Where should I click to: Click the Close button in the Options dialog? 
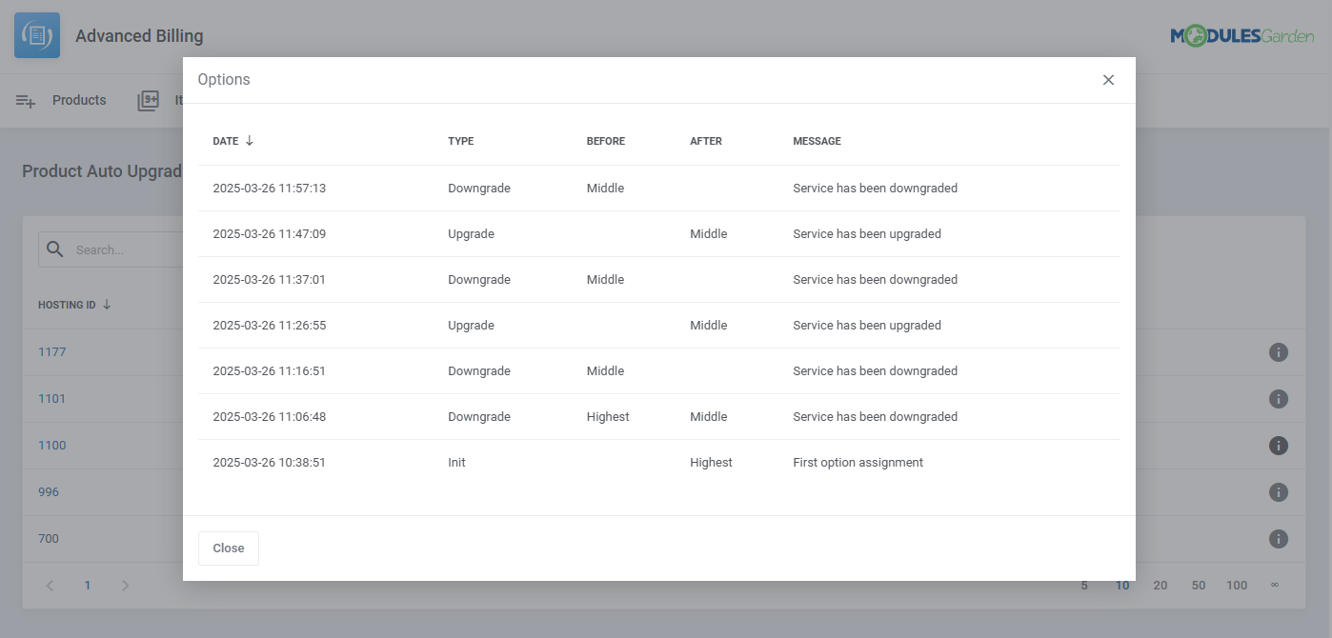(228, 548)
